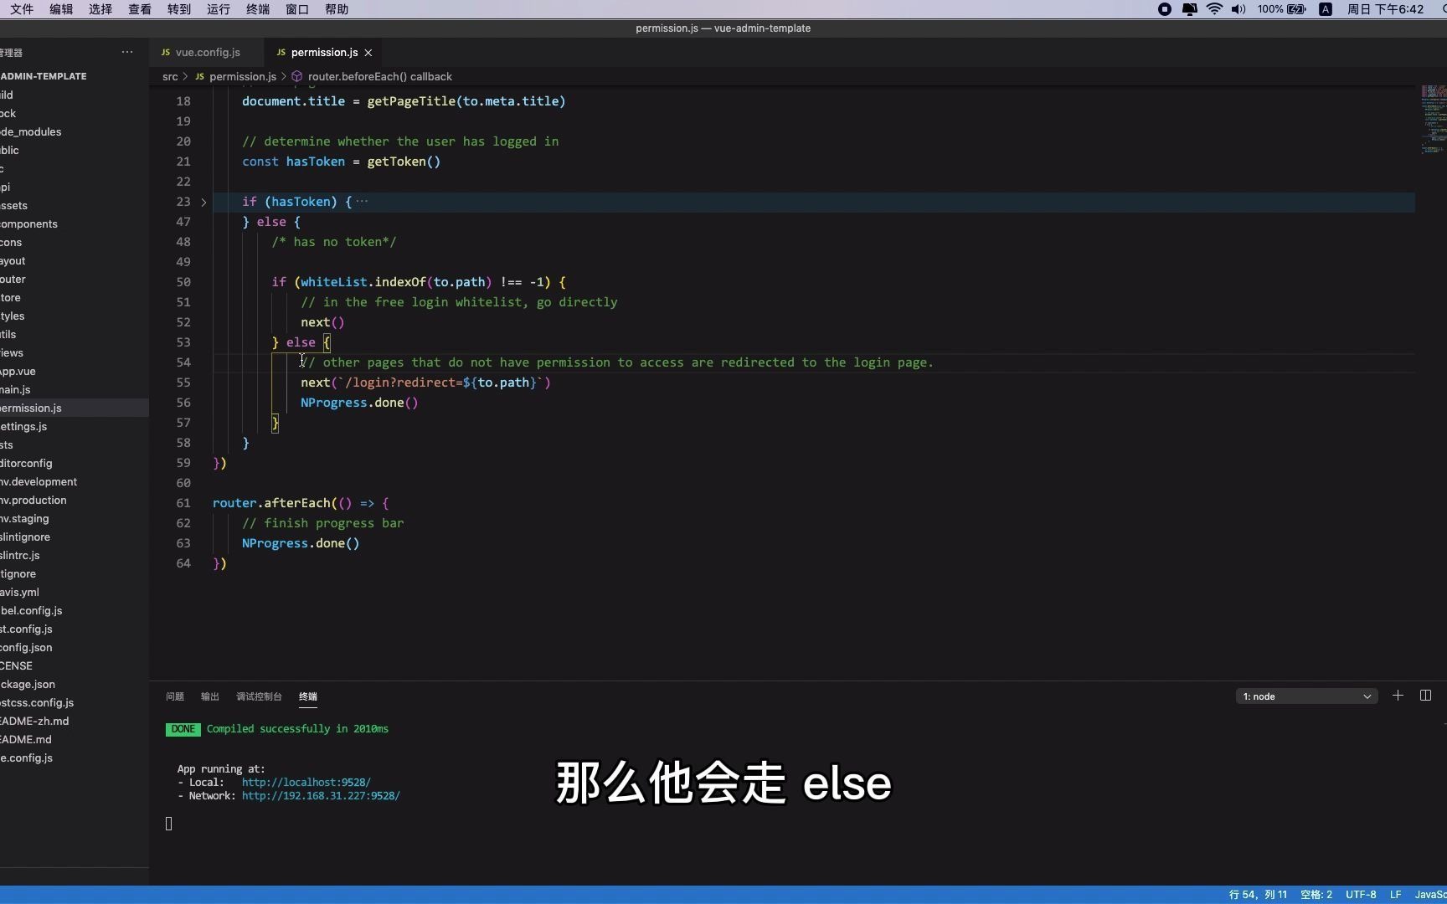Open the 终端 menu

(x=258, y=9)
